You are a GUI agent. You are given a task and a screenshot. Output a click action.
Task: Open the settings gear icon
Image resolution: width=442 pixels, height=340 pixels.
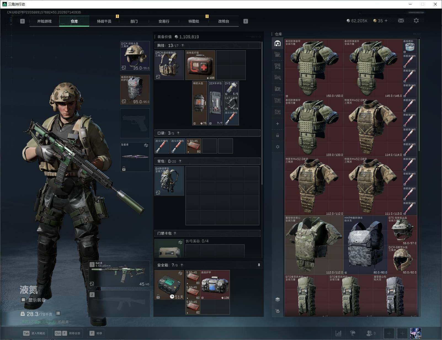(x=416, y=21)
